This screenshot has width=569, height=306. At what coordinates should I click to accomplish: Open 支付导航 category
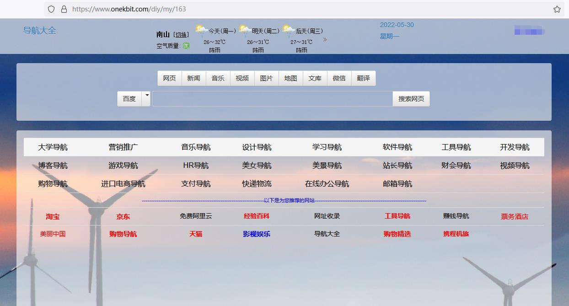pyautogui.click(x=196, y=184)
